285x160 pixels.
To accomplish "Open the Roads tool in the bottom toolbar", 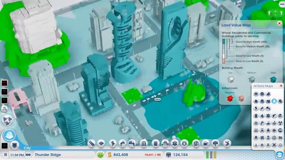I will tap(91, 143).
